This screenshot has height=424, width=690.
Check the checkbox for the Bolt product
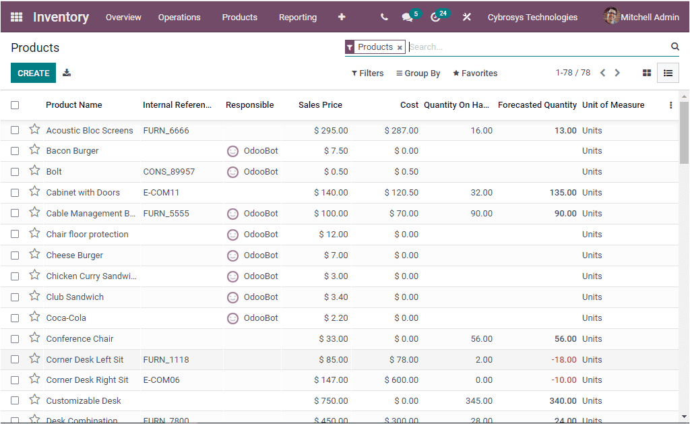coord(15,171)
